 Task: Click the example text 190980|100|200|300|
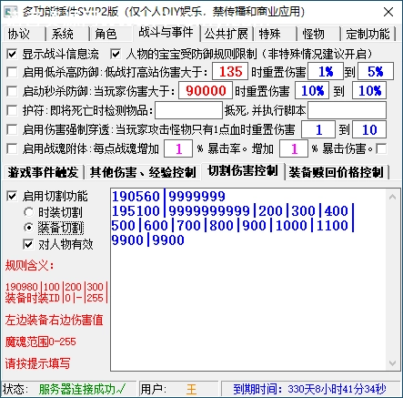56,287
